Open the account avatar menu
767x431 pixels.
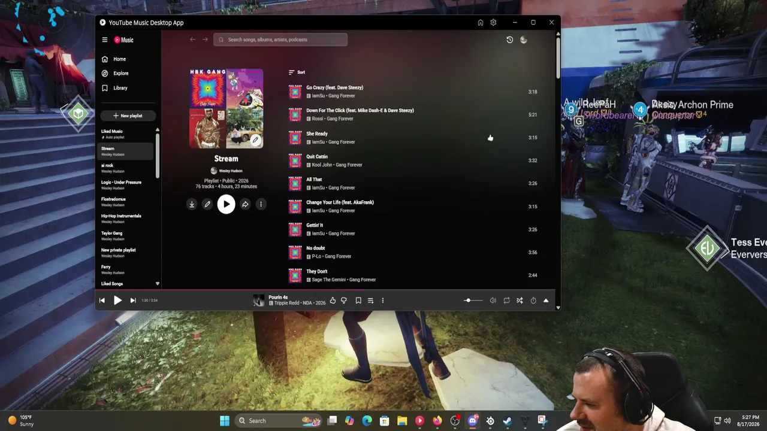coord(523,40)
